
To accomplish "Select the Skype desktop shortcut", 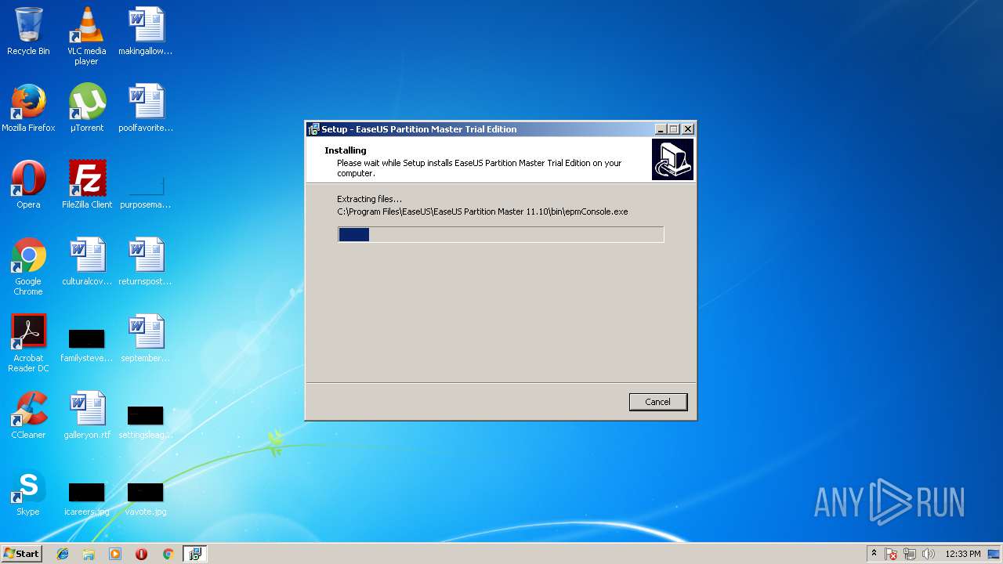I will tap(28, 492).
